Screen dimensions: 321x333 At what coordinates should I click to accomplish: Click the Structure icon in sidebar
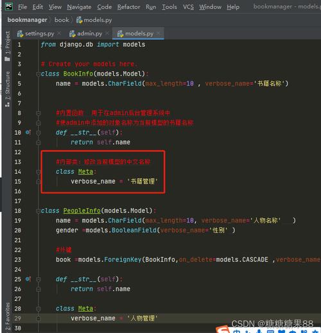point(7,105)
